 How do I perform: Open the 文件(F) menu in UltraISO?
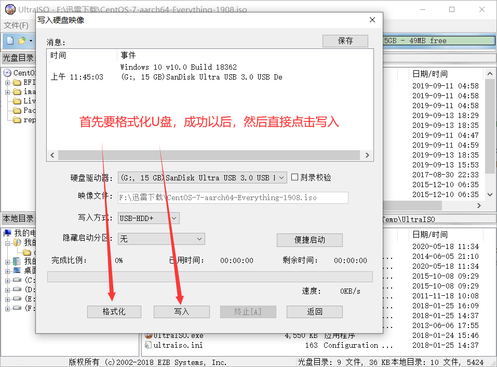[x=16, y=25]
